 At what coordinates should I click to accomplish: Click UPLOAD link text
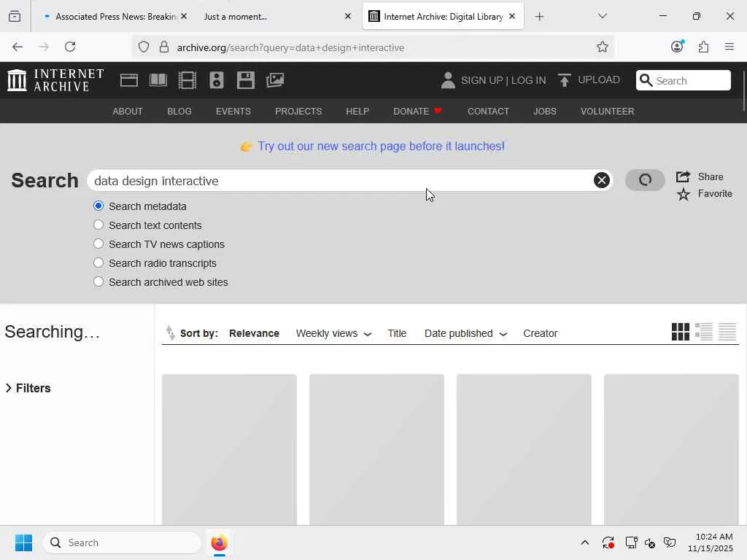point(599,79)
